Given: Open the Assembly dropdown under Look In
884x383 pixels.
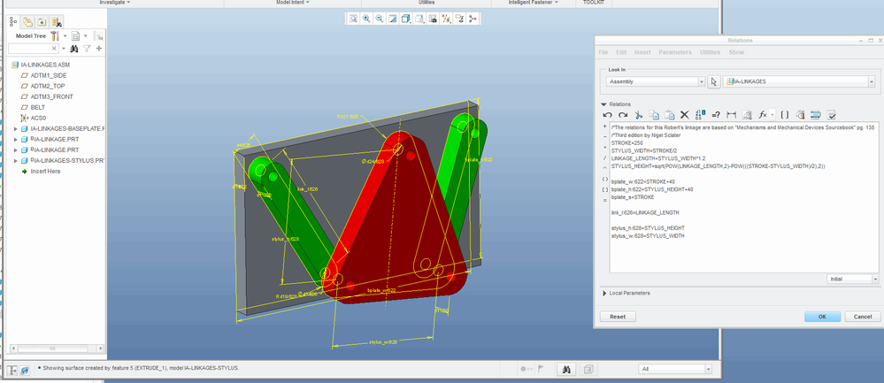Looking at the screenshot, I should [655, 81].
